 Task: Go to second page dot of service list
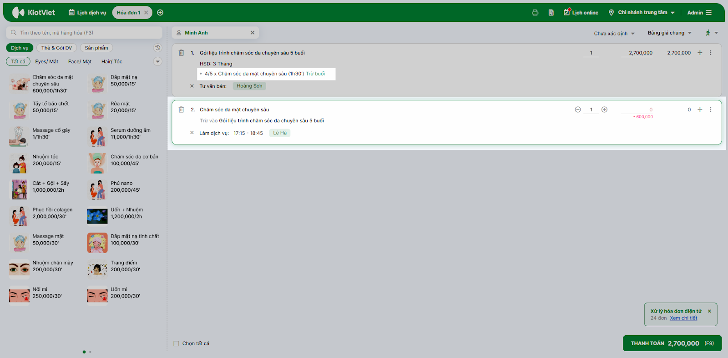point(90,352)
